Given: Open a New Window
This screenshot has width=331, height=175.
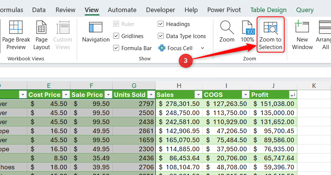Looking at the screenshot, I should (302, 35).
